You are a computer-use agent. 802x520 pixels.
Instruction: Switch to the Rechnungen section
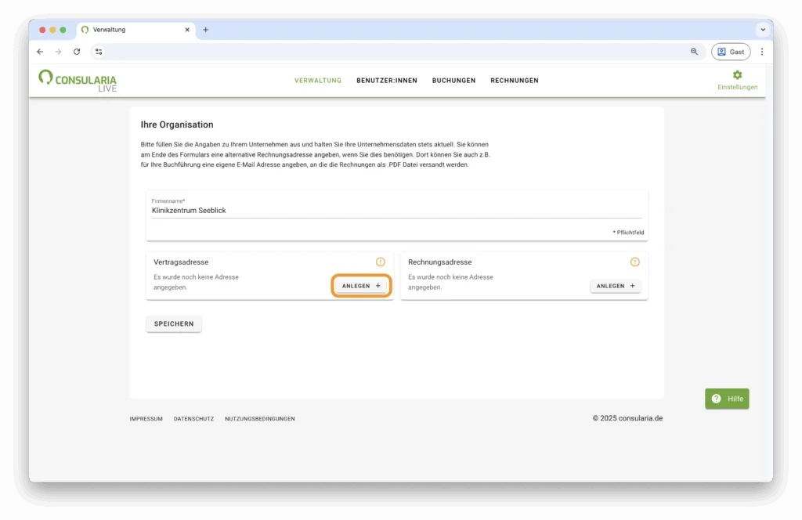pyautogui.click(x=514, y=81)
